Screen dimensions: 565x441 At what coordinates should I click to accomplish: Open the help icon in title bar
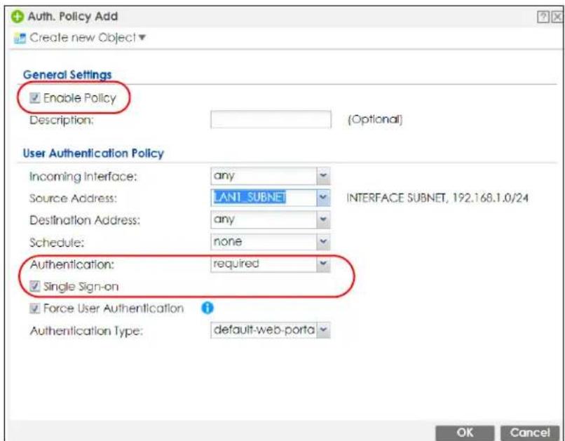[543, 17]
